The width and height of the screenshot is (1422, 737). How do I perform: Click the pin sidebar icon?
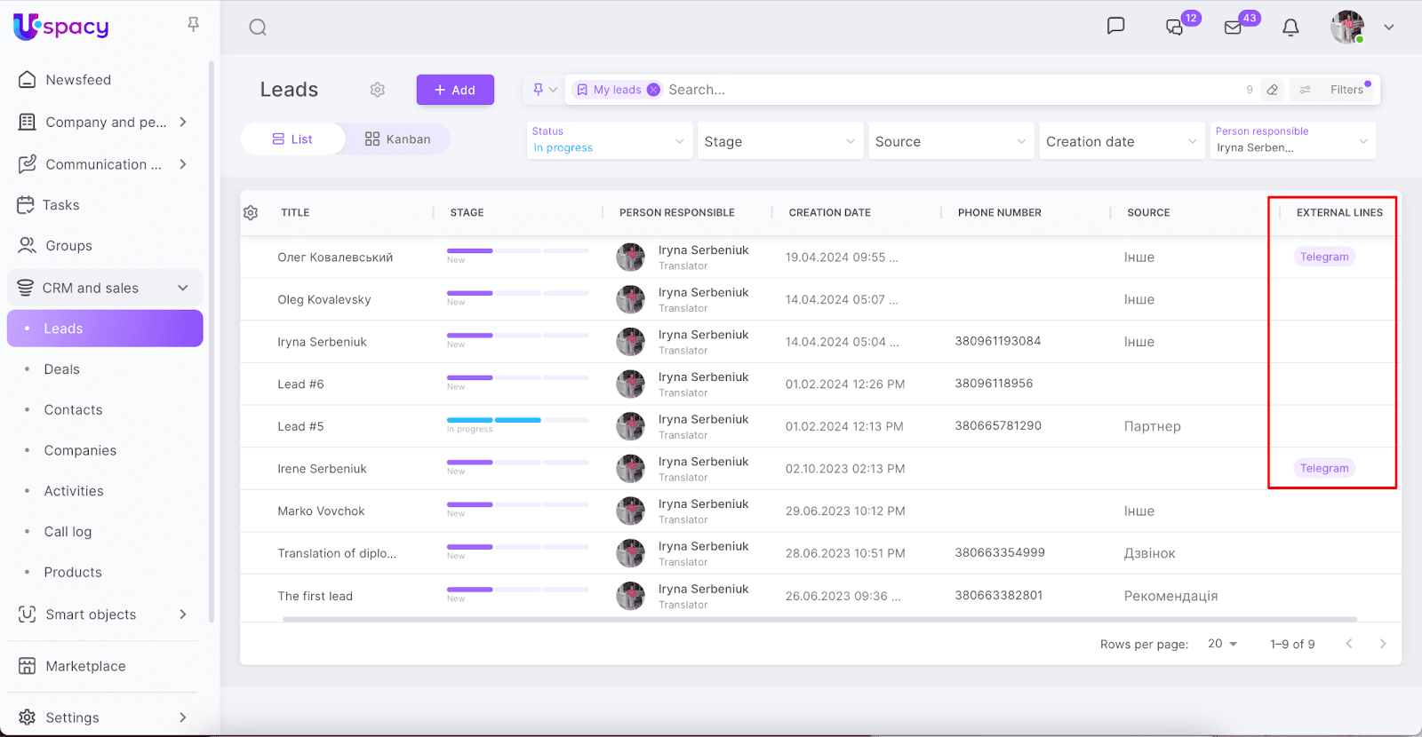pyautogui.click(x=193, y=25)
